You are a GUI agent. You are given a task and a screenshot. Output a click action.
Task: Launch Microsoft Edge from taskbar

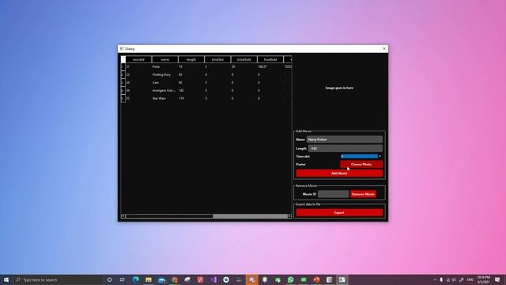pos(136,279)
